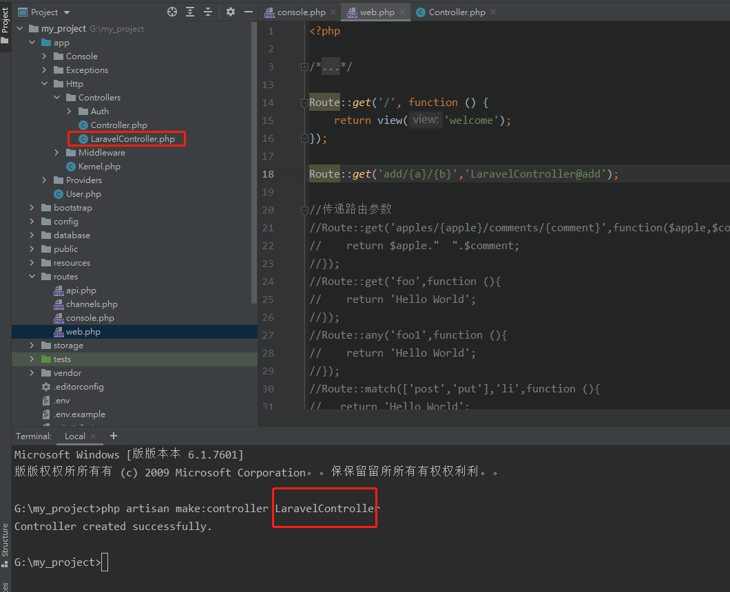
Task: Expand the Middleware folder
Action: 57,153
